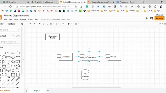Image resolution: width=166 pixels, height=93 pixels.
Task: Open a new browser tab
Action: click(146, 2)
